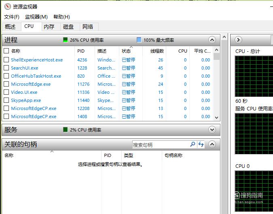Check the SkypeApp.exe process box
Image resolution: width=273 pixels, height=214 pixels.
coord(6,100)
